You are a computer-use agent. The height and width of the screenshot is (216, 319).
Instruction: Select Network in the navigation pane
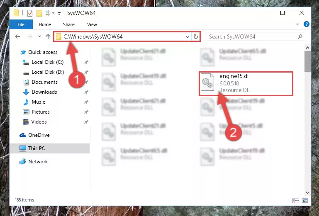point(38,162)
